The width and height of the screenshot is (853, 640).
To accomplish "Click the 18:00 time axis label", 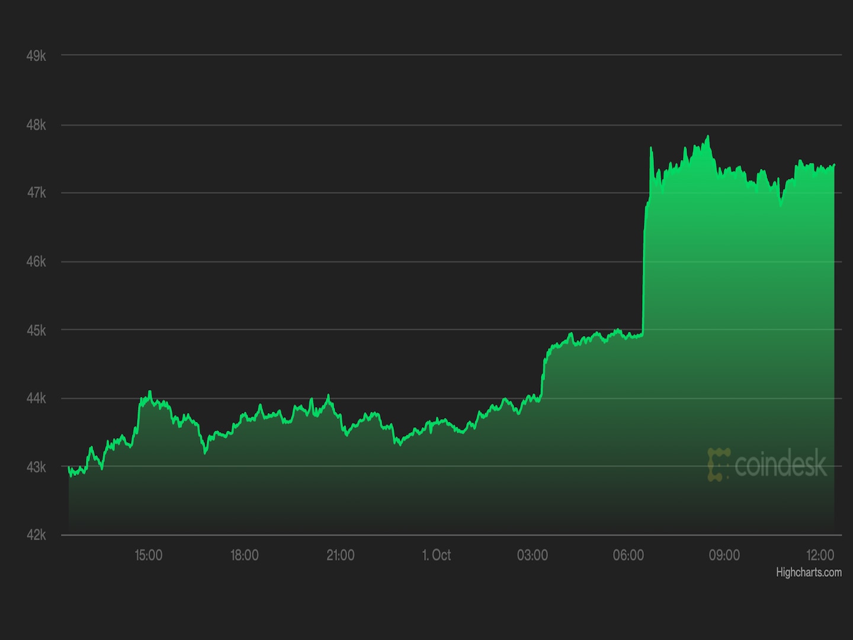I will (244, 555).
